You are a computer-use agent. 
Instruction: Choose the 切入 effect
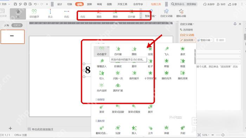coord(102,75)
